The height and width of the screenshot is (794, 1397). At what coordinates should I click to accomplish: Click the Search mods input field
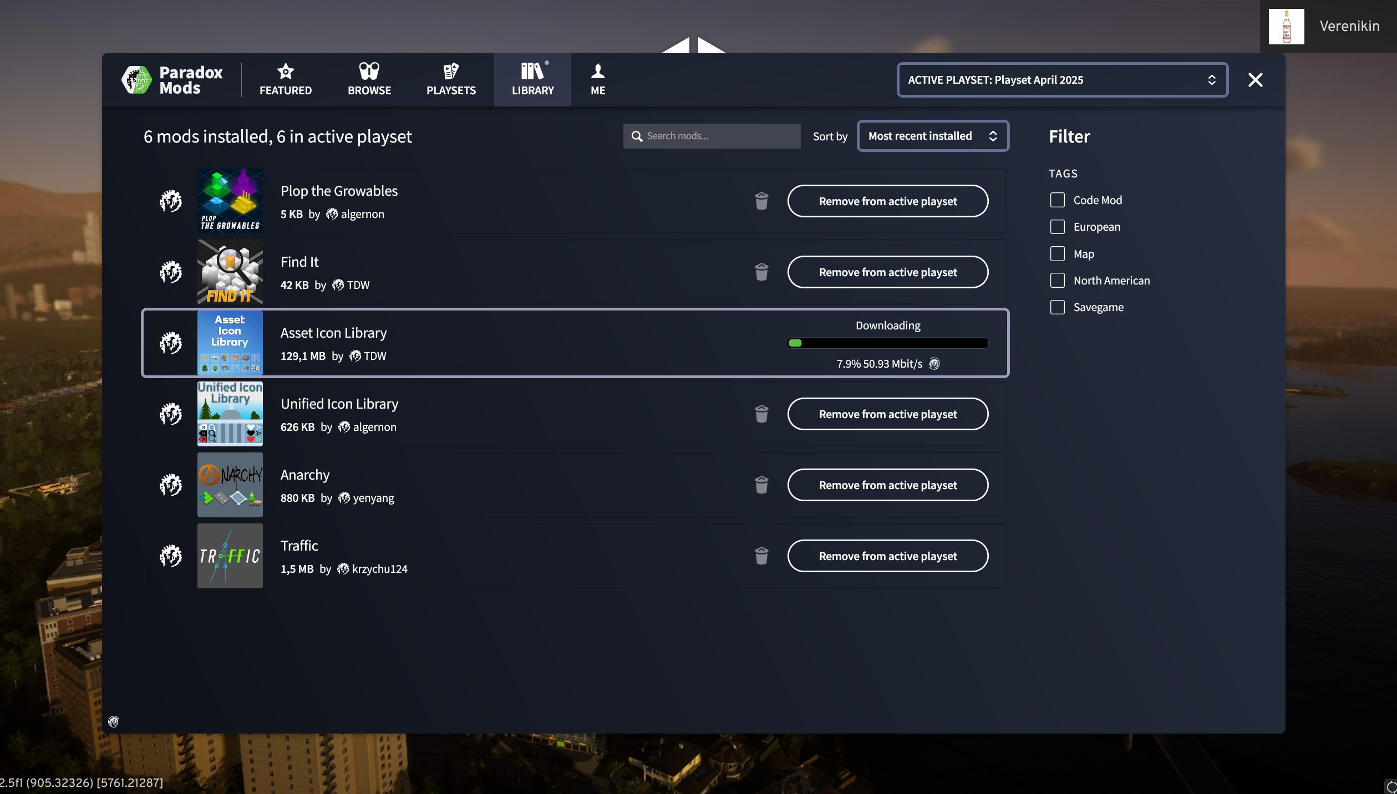click(712, 136)
